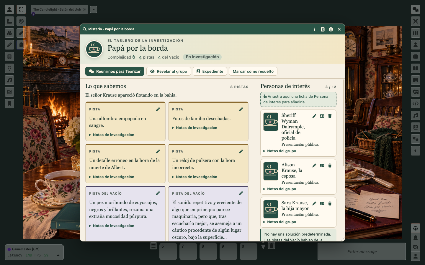This screenshot has width=425, height=265.
Task: Collapse the right sidebar with arrow
Action: click(416, 151)
